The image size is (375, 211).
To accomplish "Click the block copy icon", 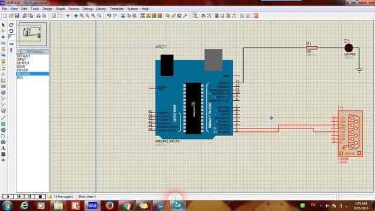I will click(142, 16).
